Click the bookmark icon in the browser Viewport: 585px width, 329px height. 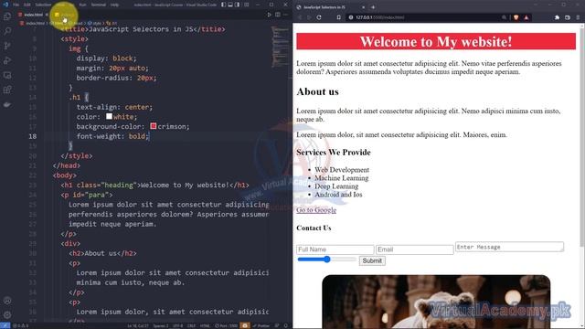338,17
